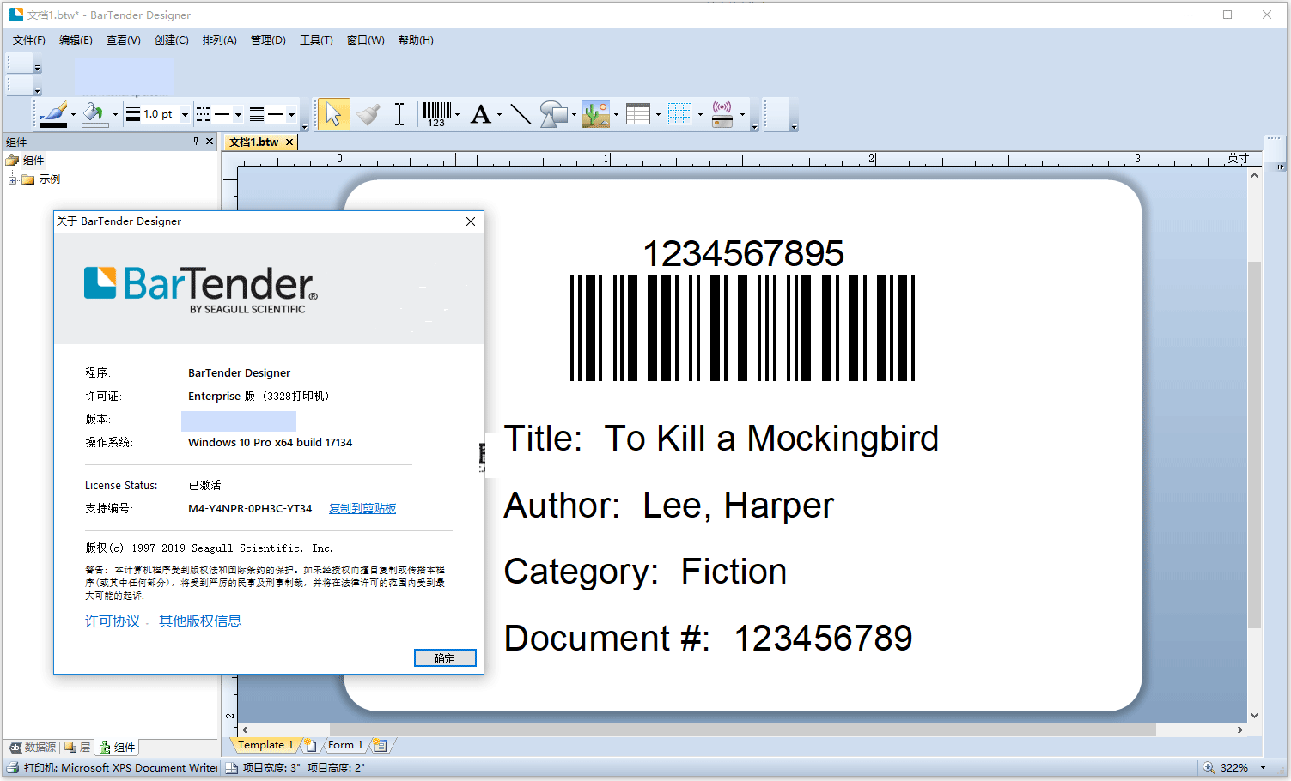Switch to the 数据源 panel tab
The width and height of the screenshot is (1291, 781).
(33, 748)
